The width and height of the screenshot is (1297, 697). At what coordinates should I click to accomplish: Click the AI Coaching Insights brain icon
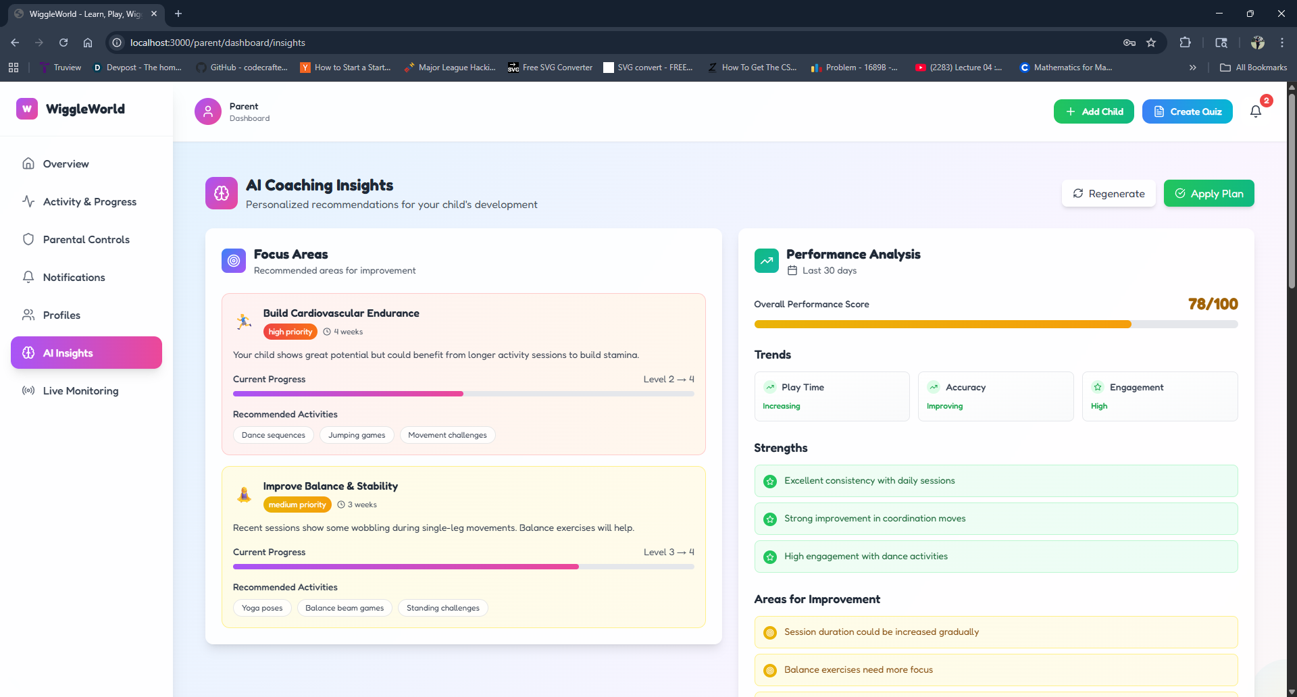coord(222,193)
